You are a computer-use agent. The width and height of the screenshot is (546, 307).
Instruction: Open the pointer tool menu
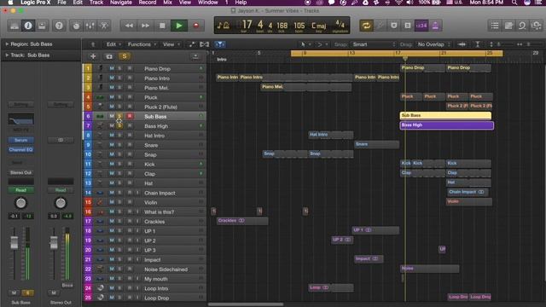pos(305,44)
